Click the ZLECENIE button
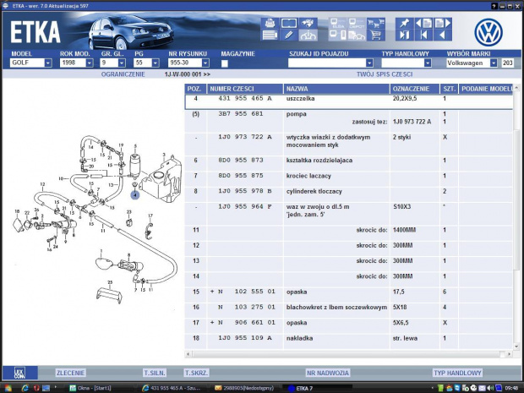 tap(70, 373)
